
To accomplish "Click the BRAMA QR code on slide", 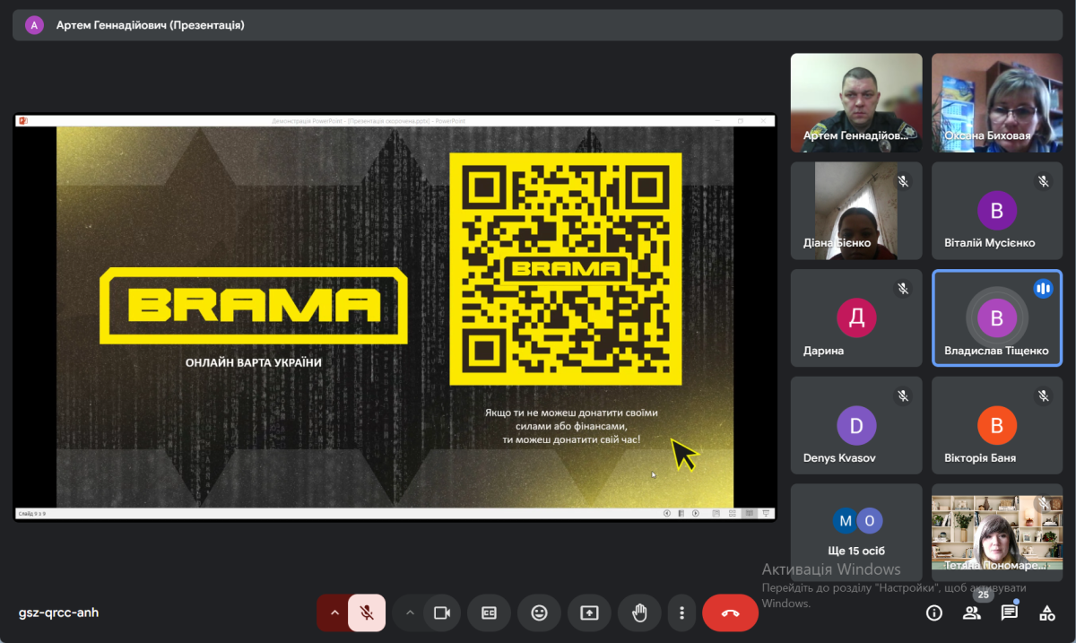I will (x=565, y=268).
